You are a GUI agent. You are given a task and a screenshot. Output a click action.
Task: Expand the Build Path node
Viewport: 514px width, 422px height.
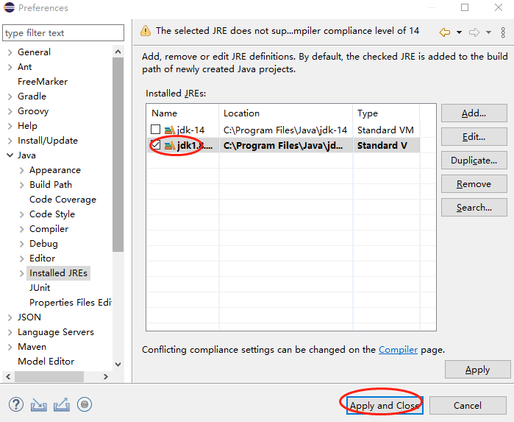tap(21, 185)
